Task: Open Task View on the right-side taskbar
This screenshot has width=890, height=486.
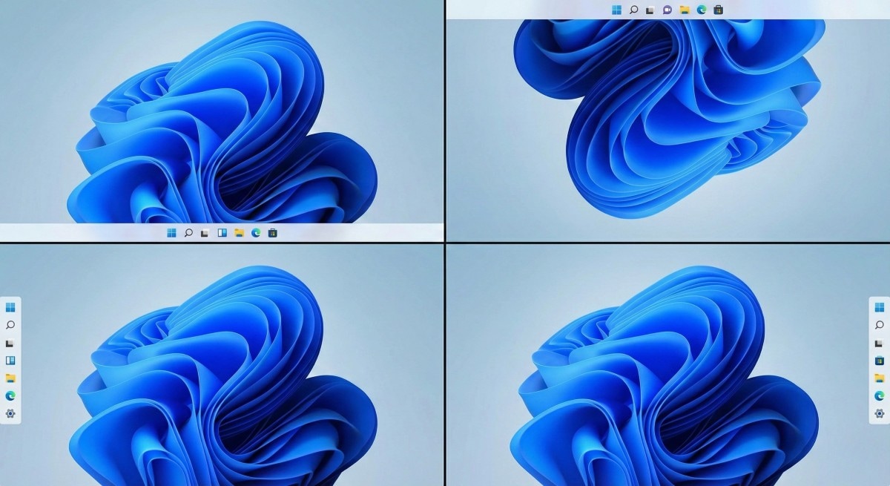Action: [x=880, y=343]
